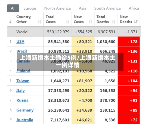Switch to the Asia tab
Image resolution: width=141 pixels, height=124 pixels.
[x=82, y=8]
